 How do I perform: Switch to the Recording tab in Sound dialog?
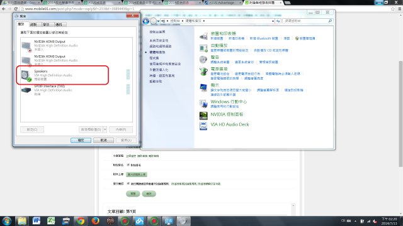pos(33,24)
